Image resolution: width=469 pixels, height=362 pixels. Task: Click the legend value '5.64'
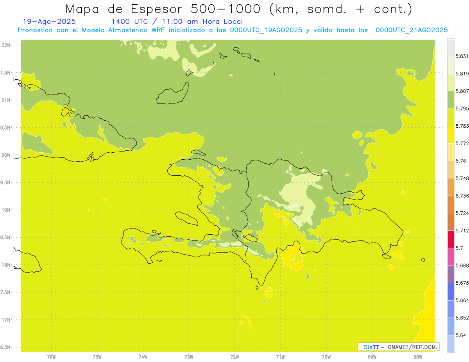click(x=460, y=335)
